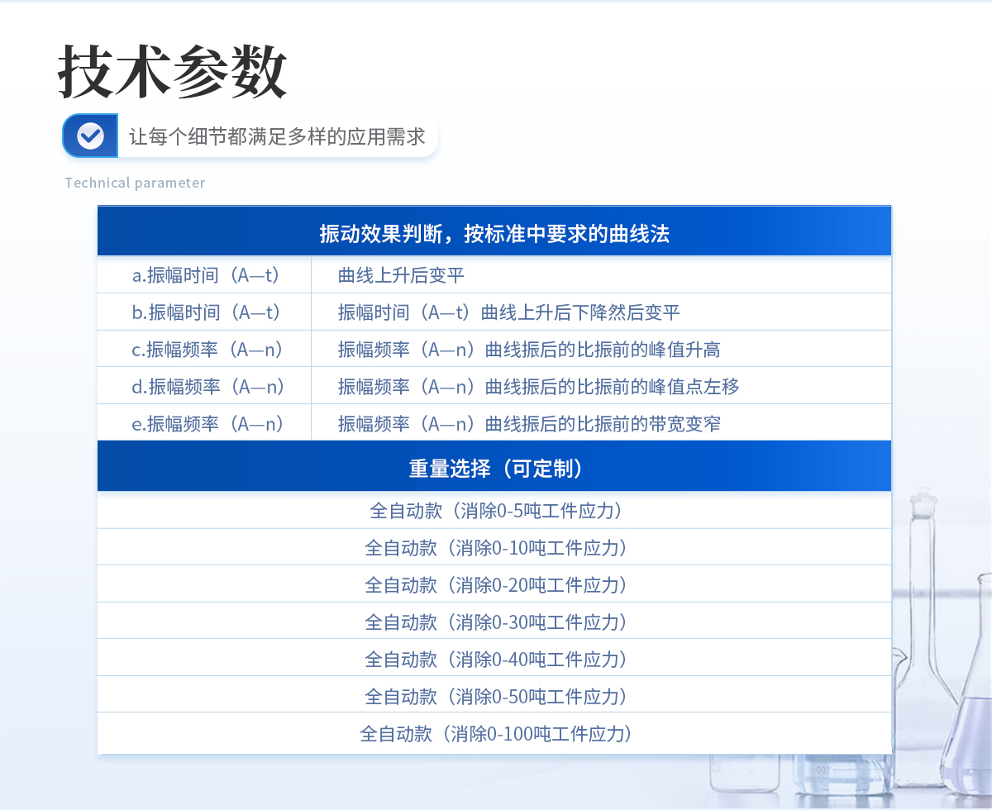Viewport: 992px width, 810px height.
Task: Click the 峰值升高 description cell
Action: (529, 350)
